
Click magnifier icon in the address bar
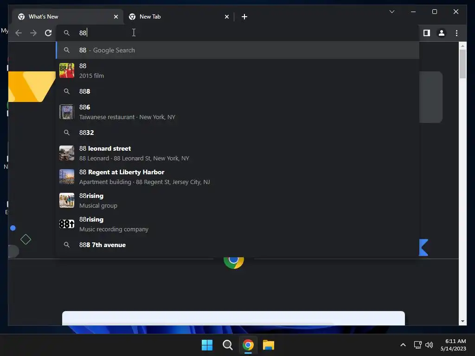click(67, 33)
